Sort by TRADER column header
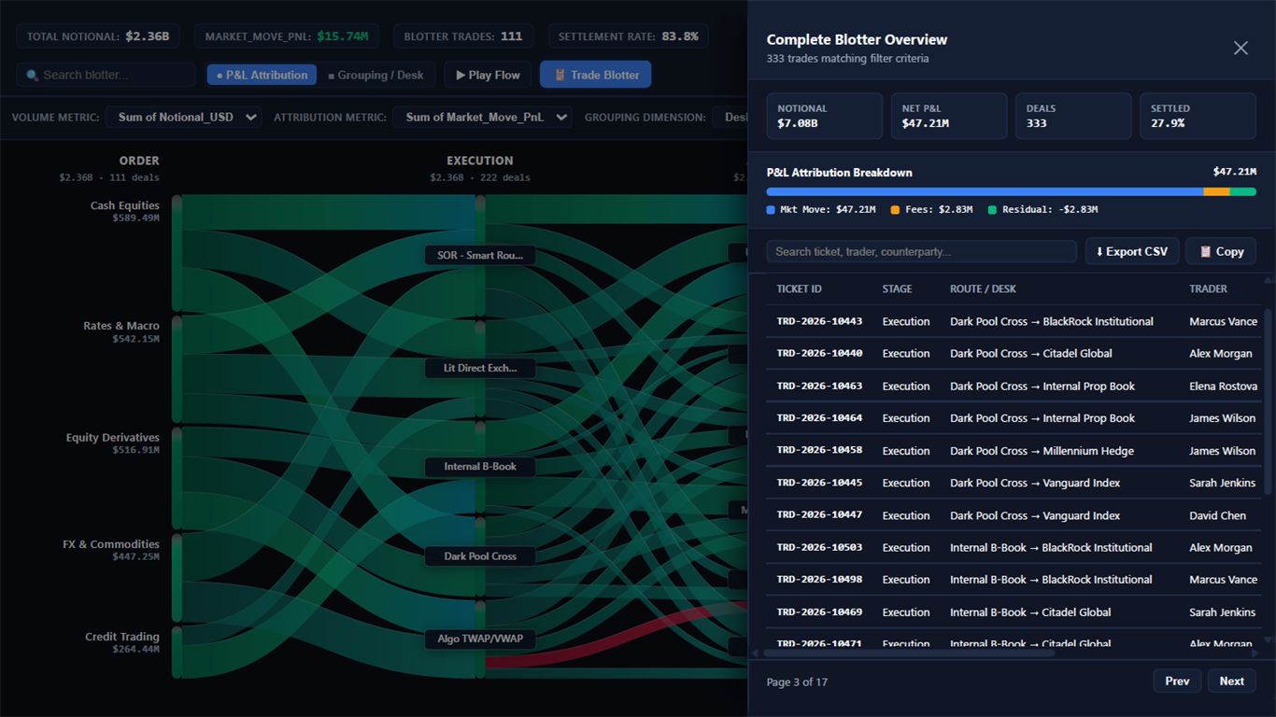This screenshot has height=717, width=1276. pyautogui.click(x=1208, y=289)
